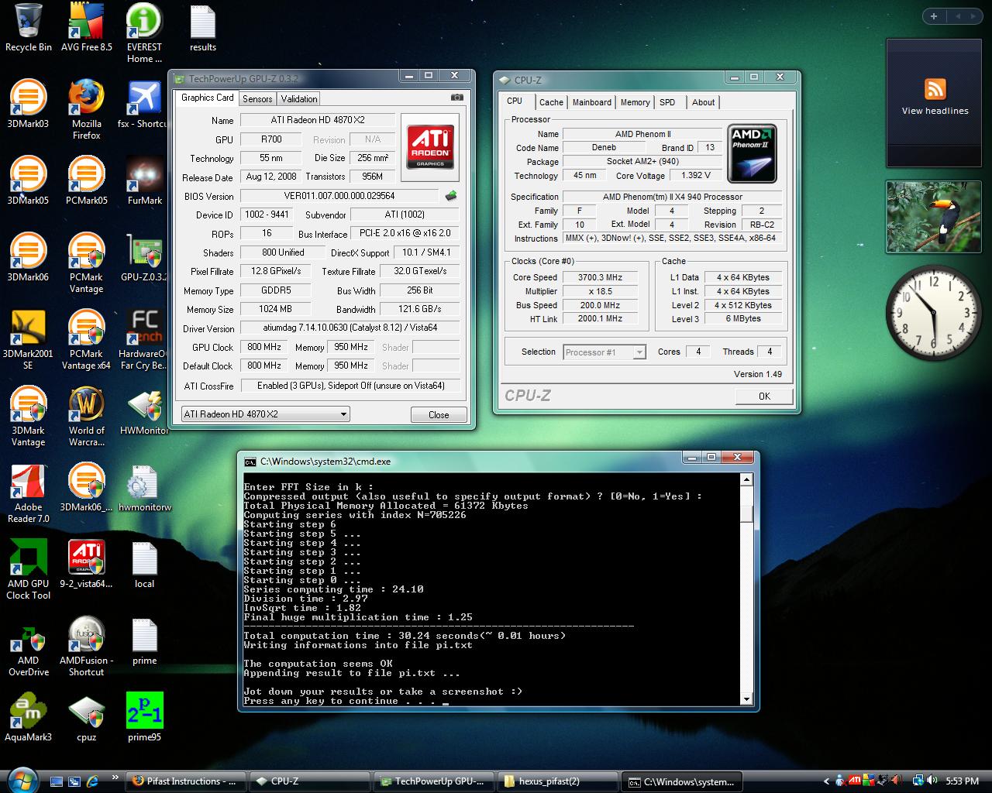
Task: Click the Windows Start orb
Action: [21, 779]
